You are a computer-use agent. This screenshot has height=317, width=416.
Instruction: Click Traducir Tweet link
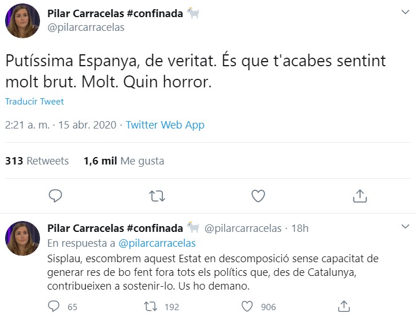[34, 102]
